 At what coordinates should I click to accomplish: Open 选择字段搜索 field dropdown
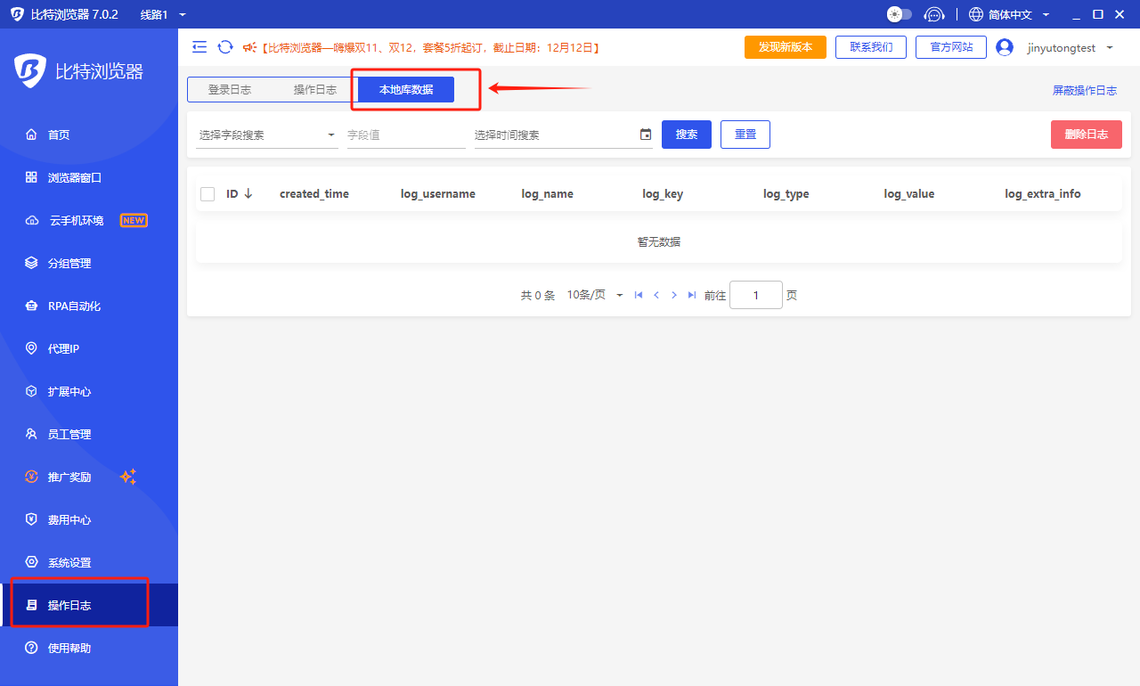pos(267,135)
